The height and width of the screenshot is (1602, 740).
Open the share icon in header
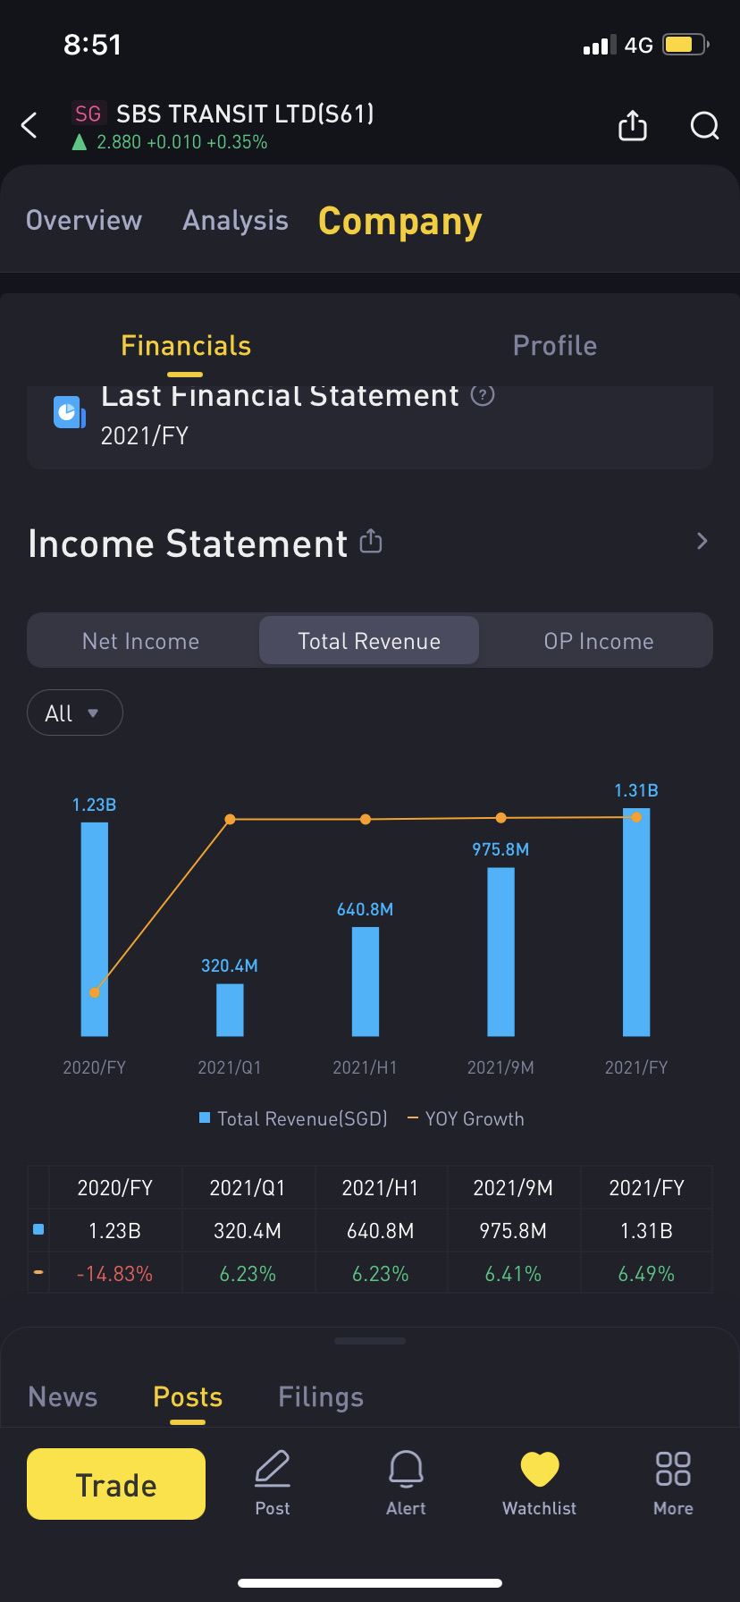point(633,125)
